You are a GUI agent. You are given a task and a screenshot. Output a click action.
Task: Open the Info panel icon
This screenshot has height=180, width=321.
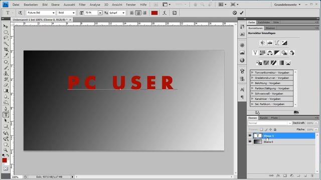[x=242, y=60]
